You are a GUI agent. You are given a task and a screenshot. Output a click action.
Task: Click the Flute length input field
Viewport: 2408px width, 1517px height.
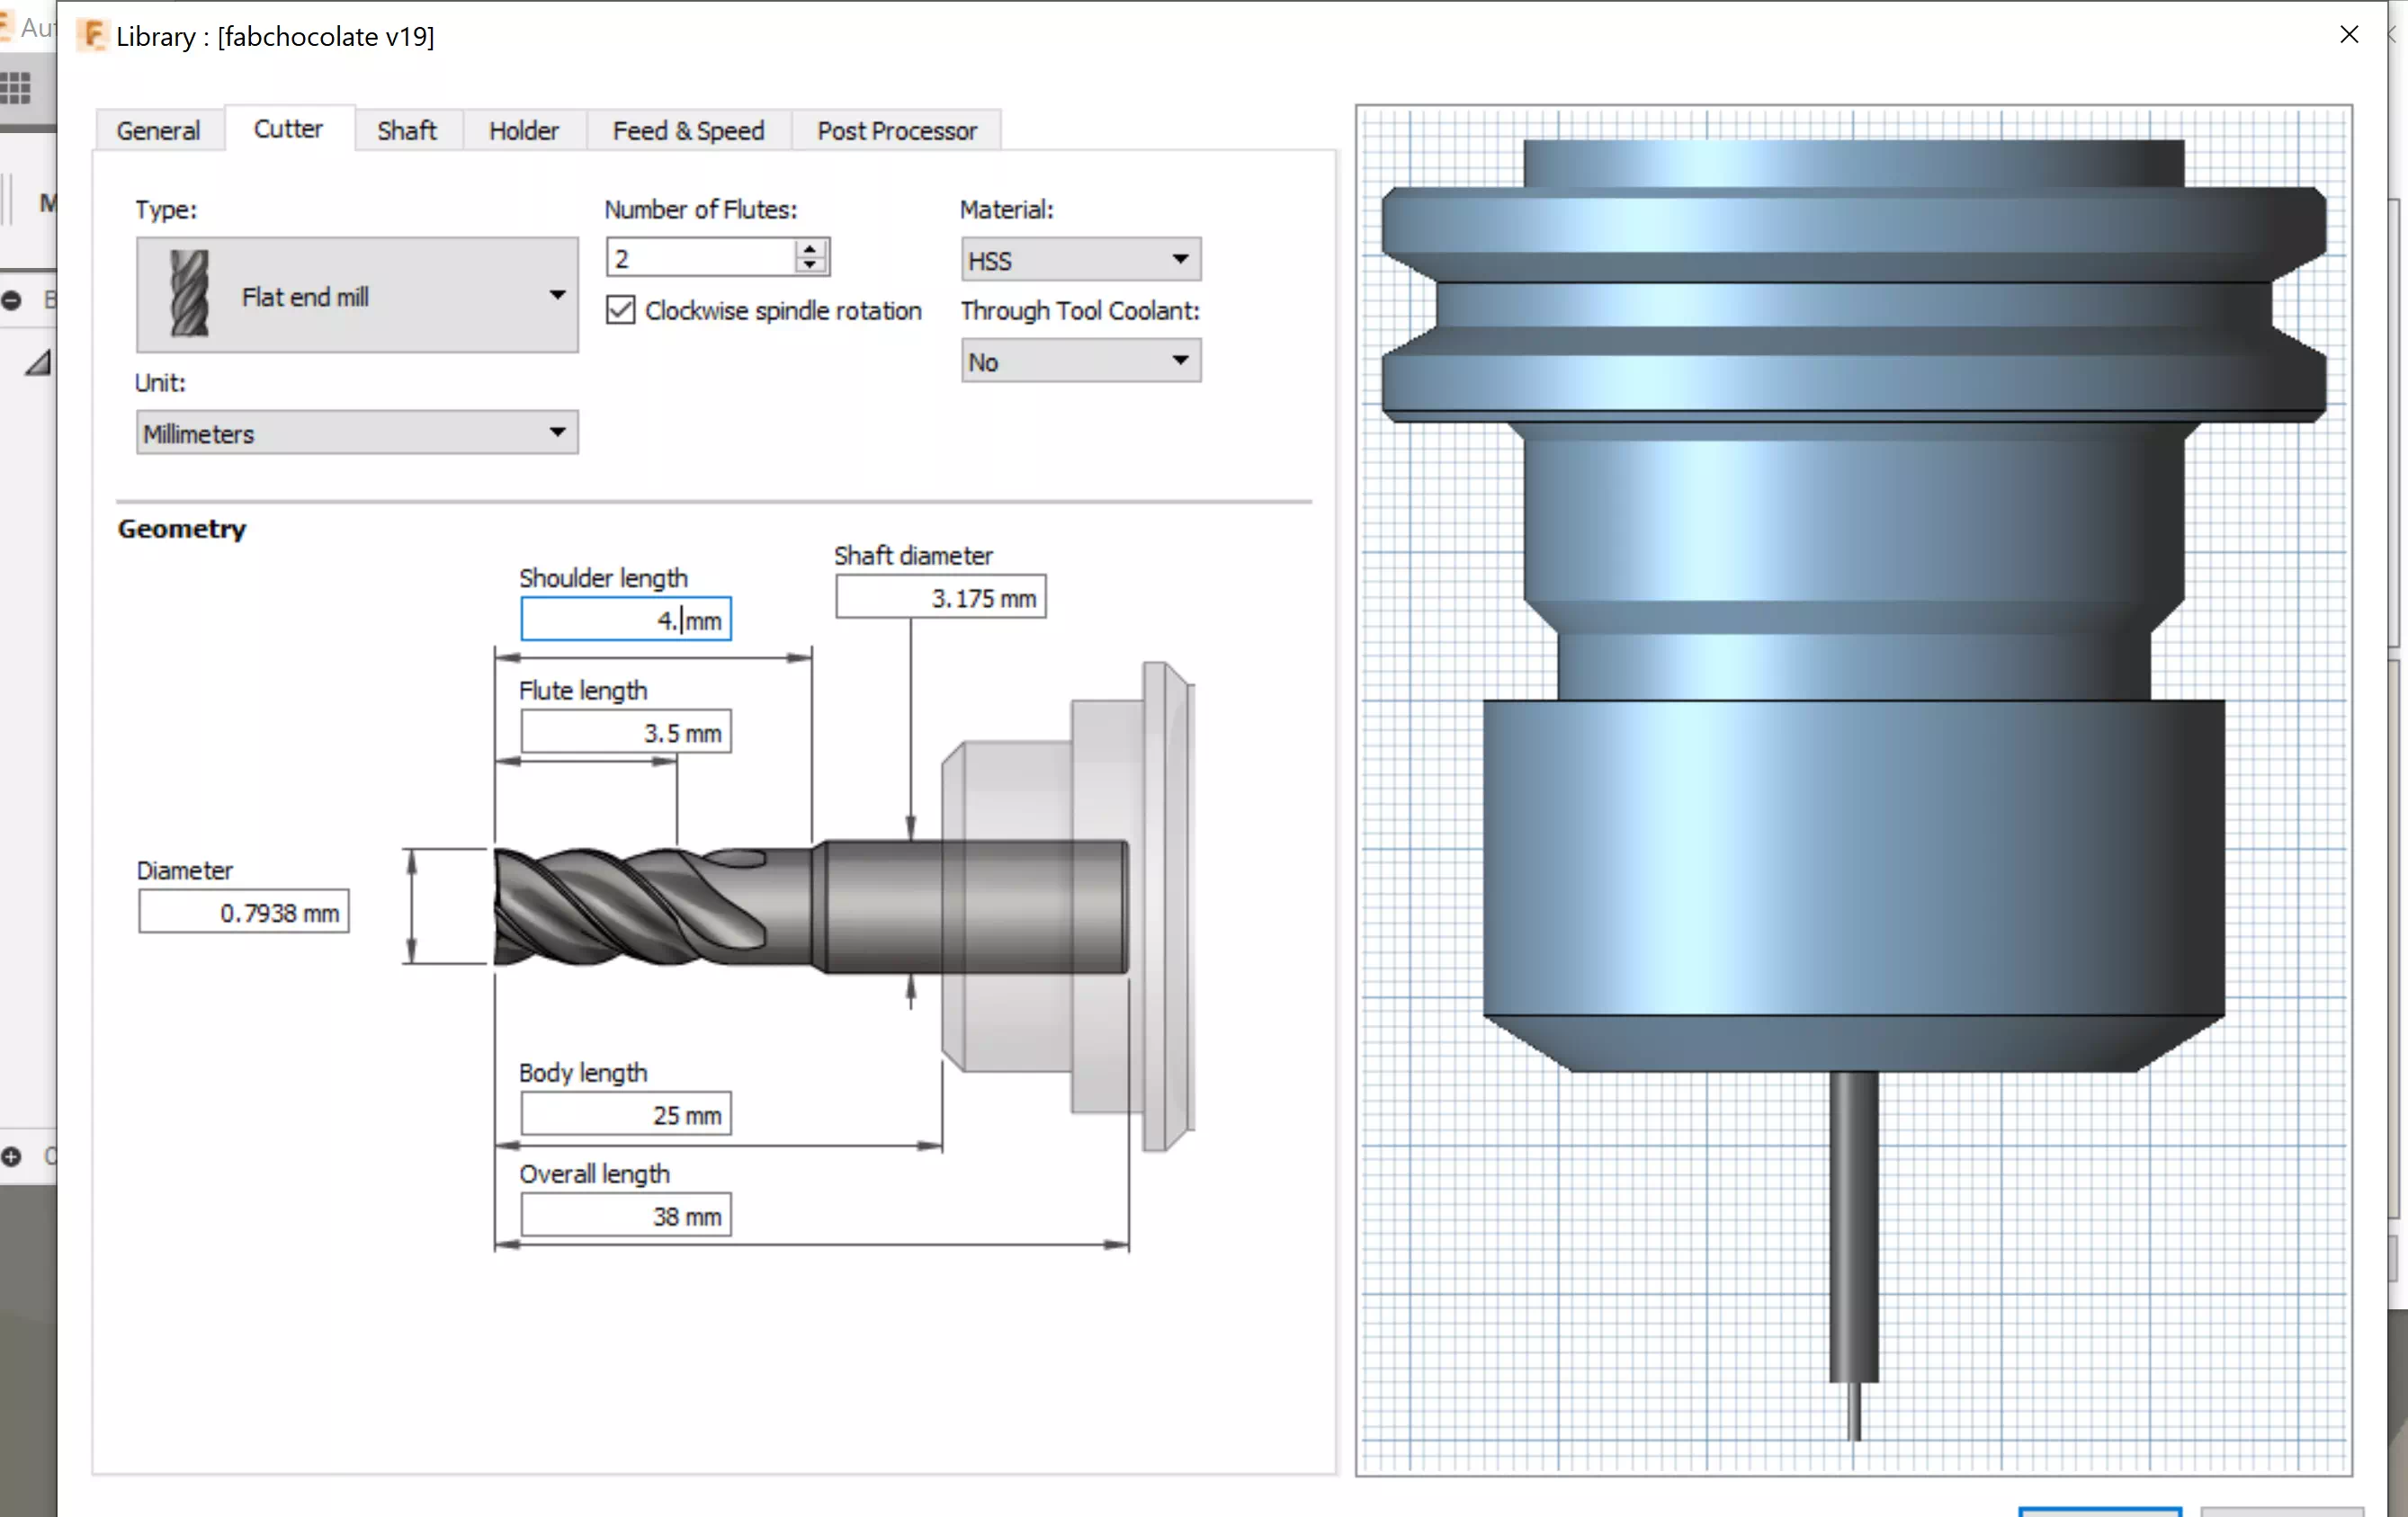pyautogui.click(x=626, y=732)
